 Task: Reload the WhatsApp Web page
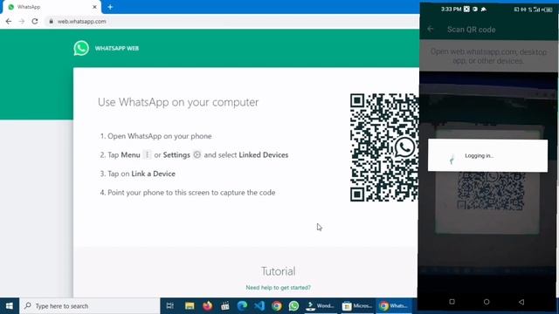[35, 21]
